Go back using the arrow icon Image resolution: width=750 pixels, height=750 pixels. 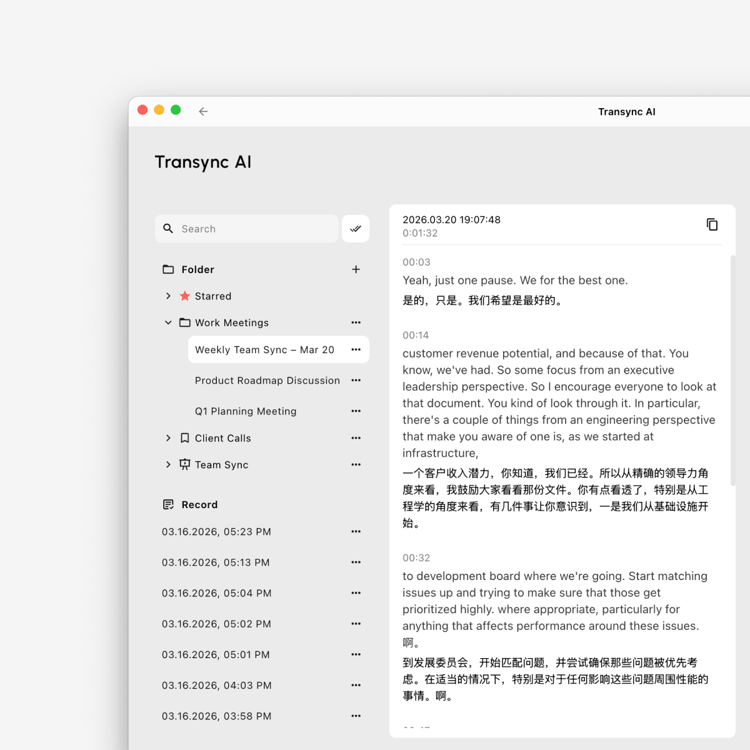203,111
